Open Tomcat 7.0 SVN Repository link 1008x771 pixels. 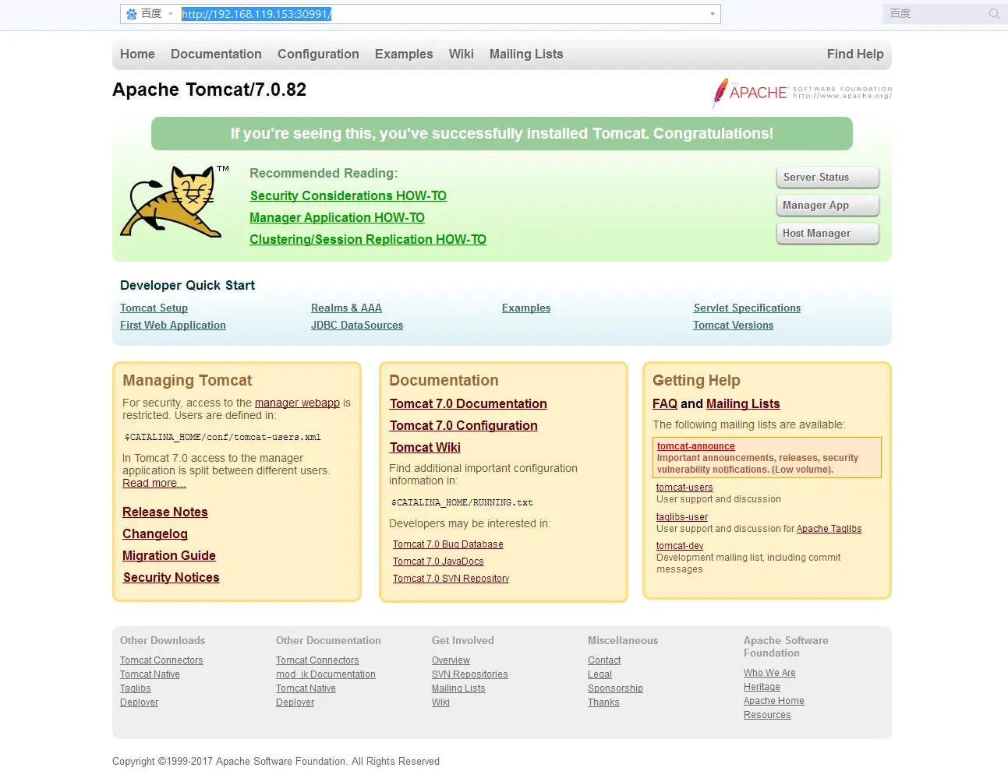pyautogui.click(x=451, y=579)
